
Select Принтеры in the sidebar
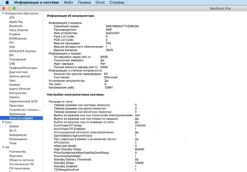click(x=16, y=105)
